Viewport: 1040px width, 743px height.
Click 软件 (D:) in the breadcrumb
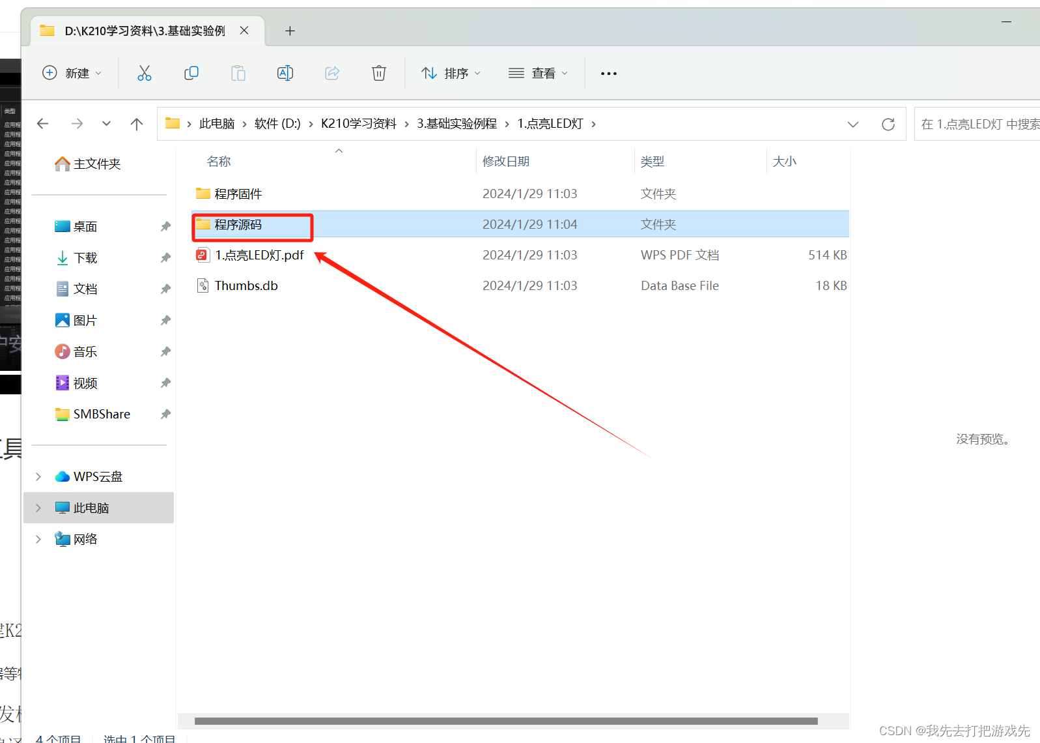pos(277,124)
